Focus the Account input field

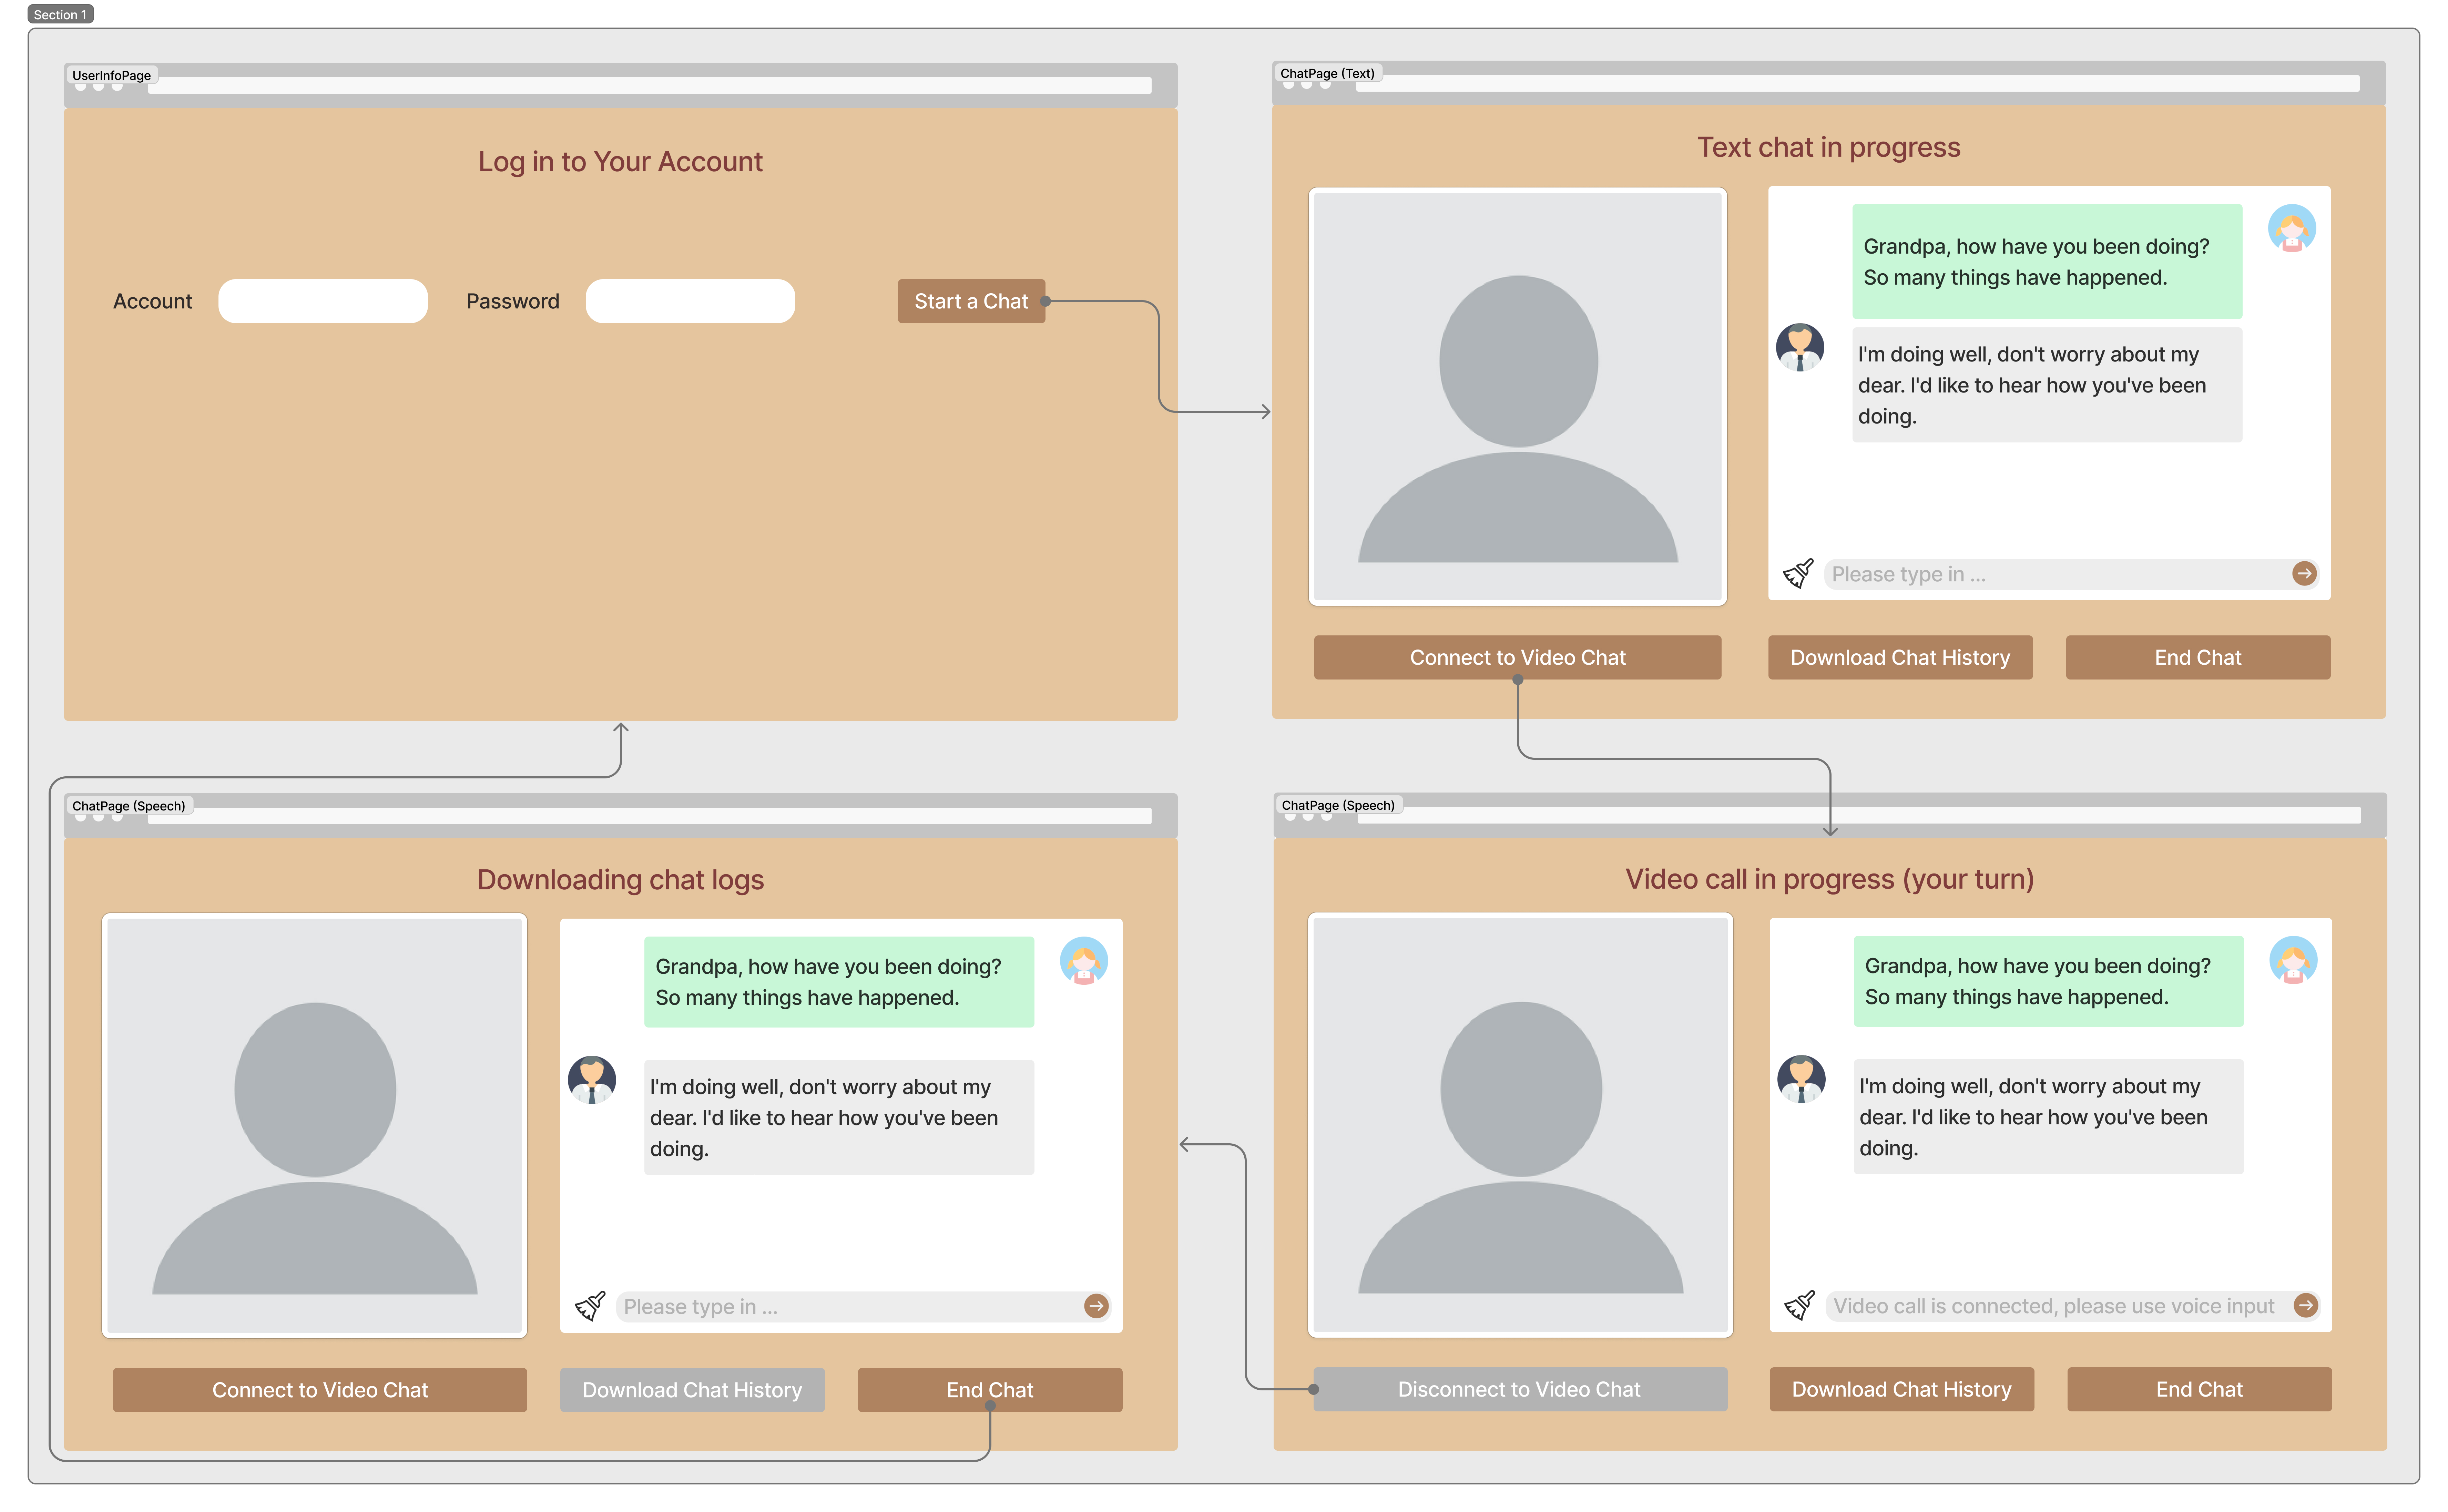point(323,301)
